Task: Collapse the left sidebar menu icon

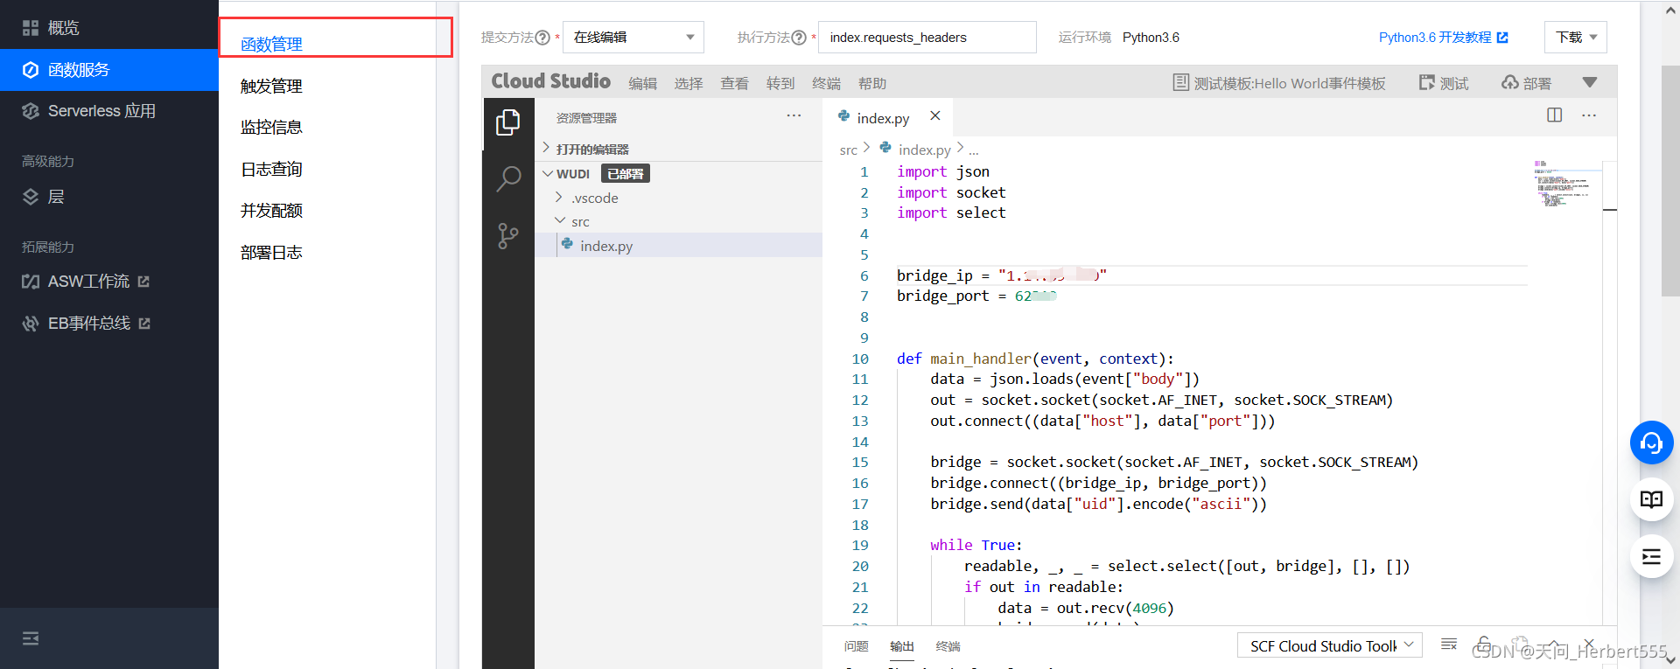Action: [31, 638]
